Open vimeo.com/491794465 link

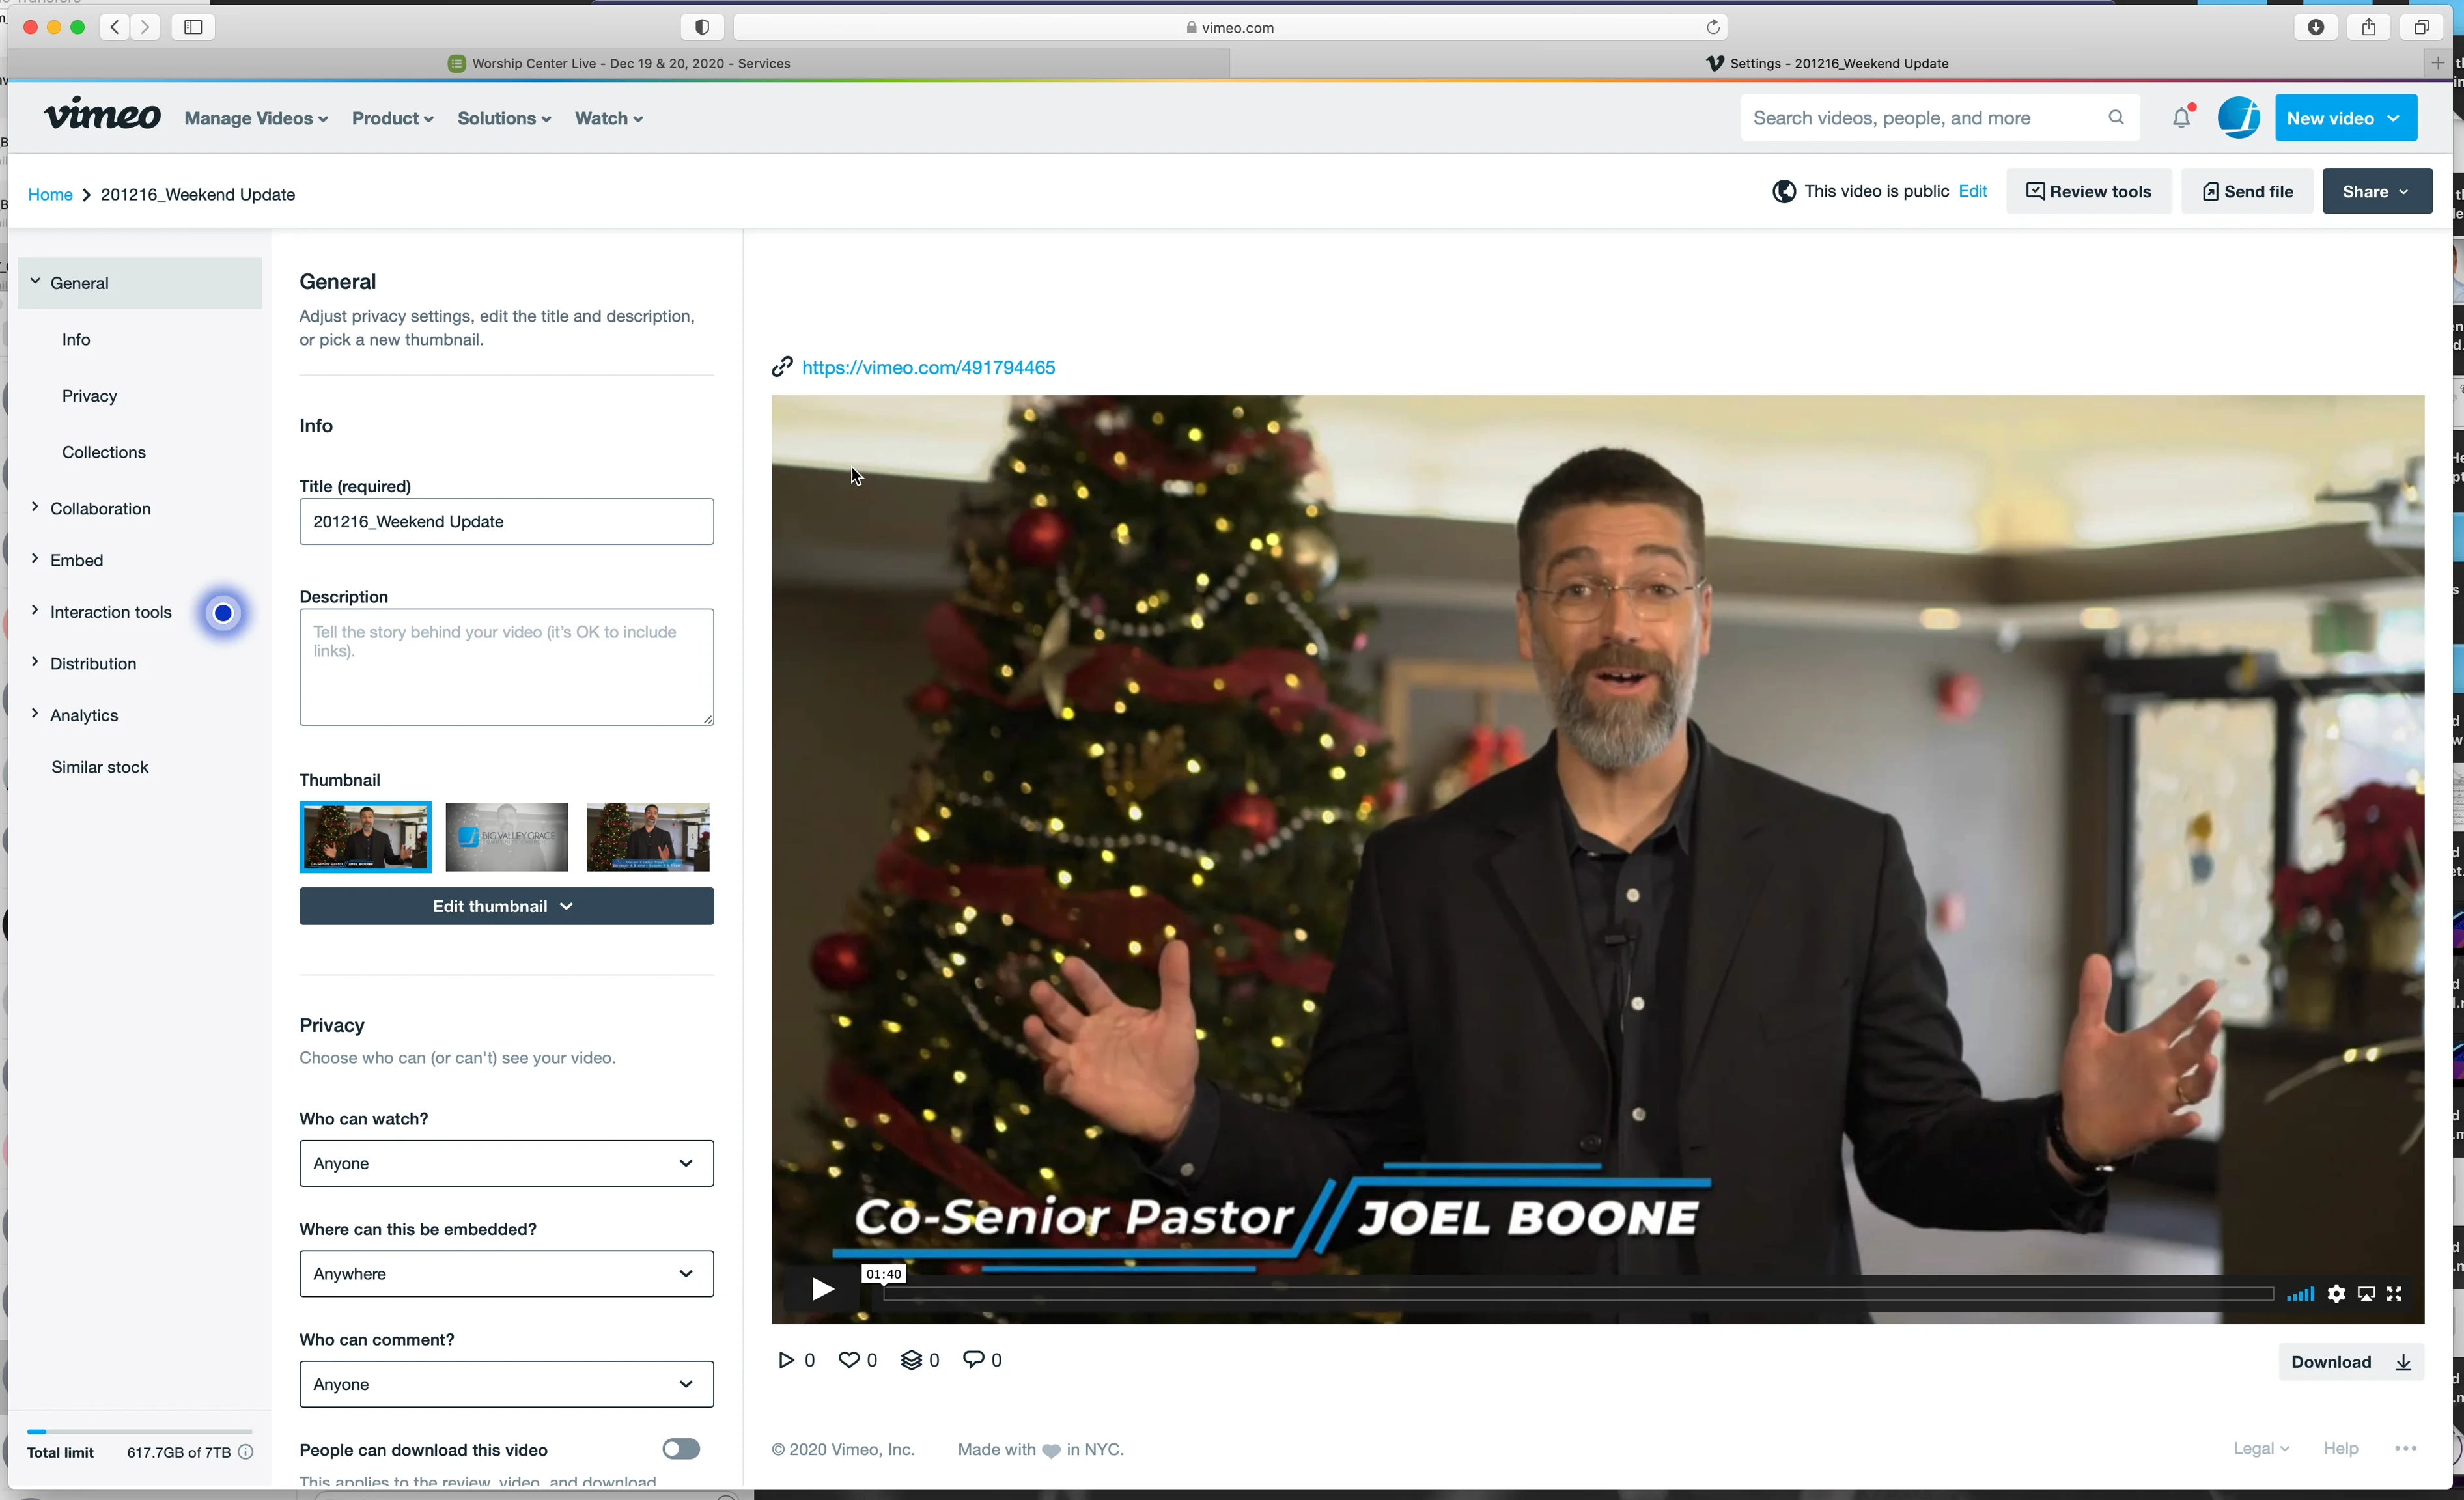[x=928, y=367]
